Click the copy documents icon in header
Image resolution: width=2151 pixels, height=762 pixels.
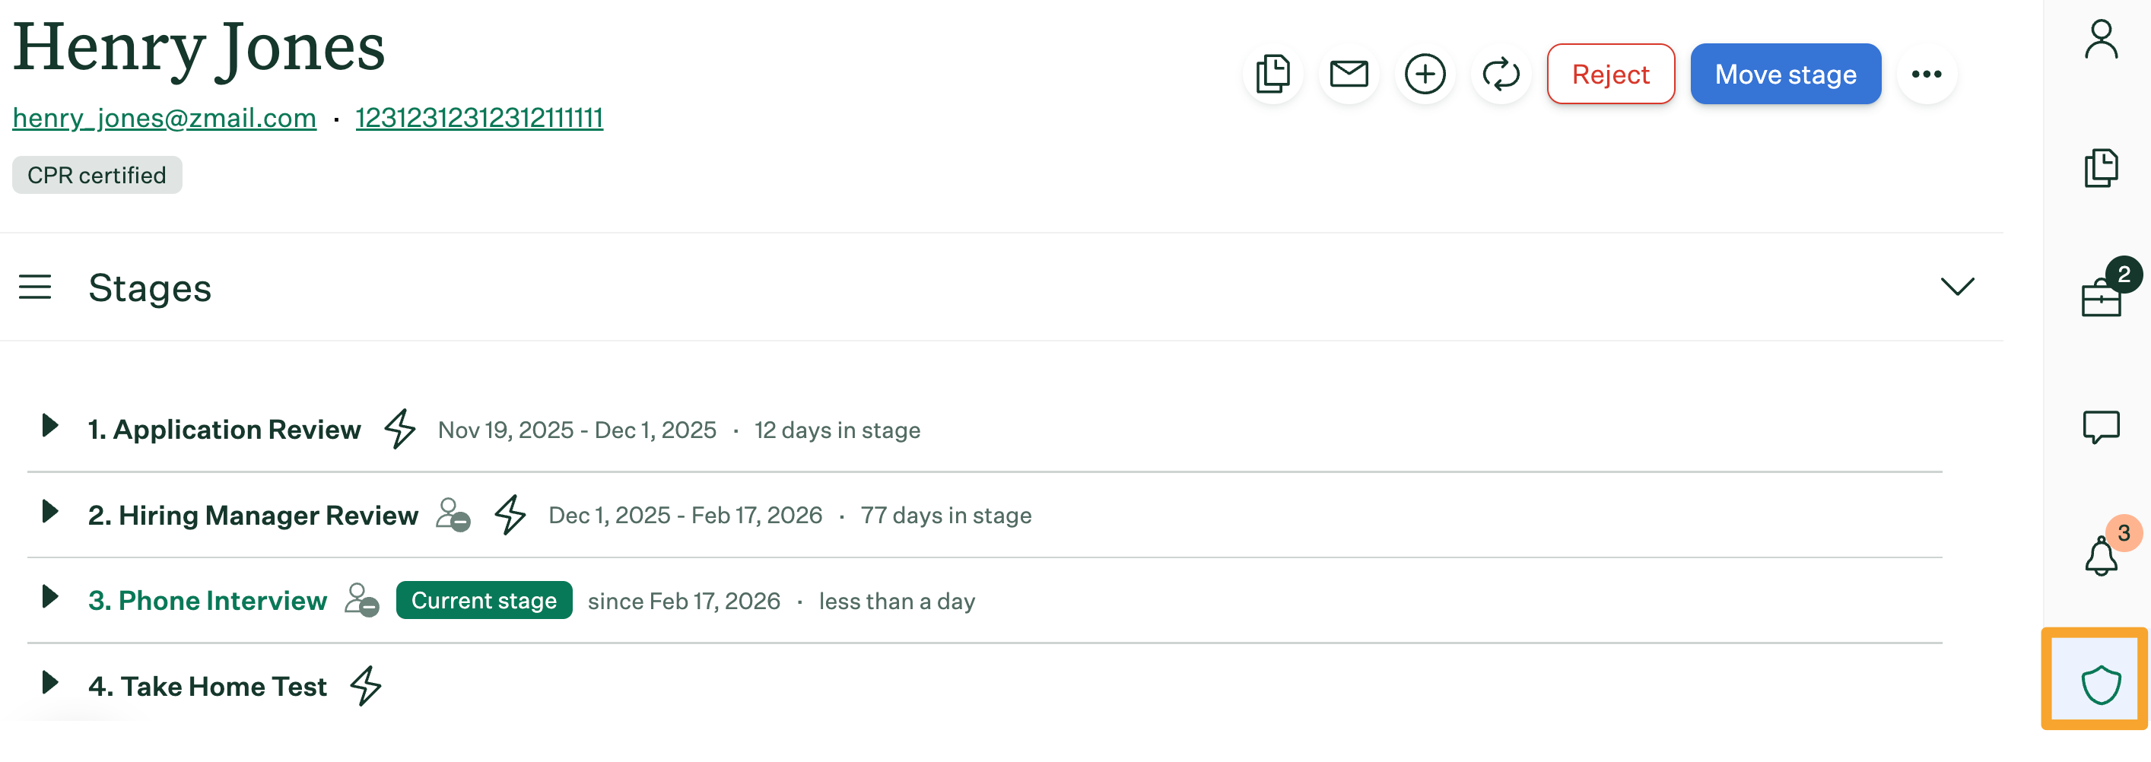pos(1272,75)
